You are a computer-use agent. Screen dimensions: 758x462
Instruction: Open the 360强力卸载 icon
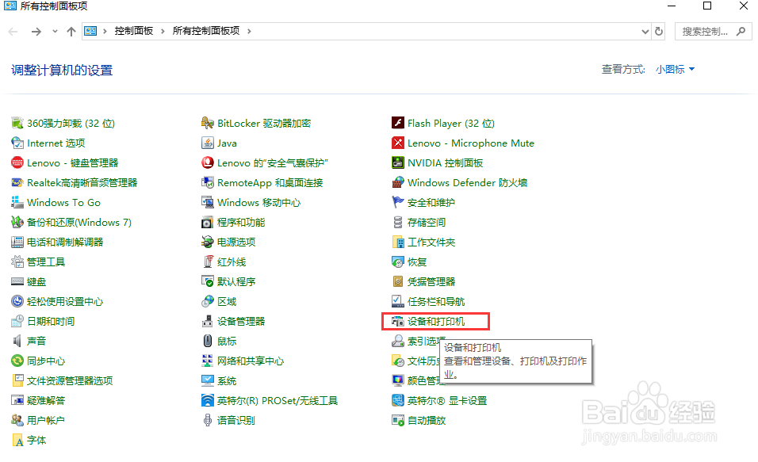pos(17,124)
